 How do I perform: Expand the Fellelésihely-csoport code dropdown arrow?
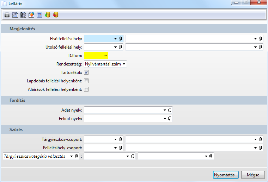tap(115, 148)
